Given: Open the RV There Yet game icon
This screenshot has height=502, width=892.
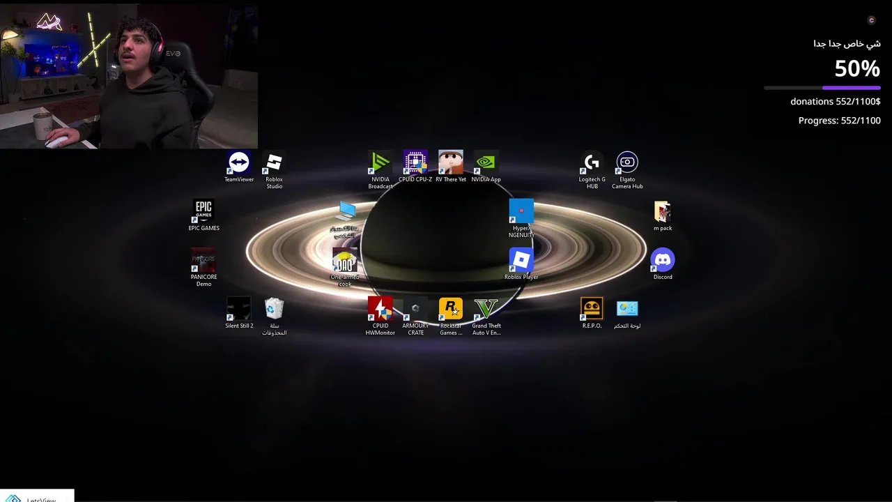Looking at the screenshot, I should click(x=451, y=167).
